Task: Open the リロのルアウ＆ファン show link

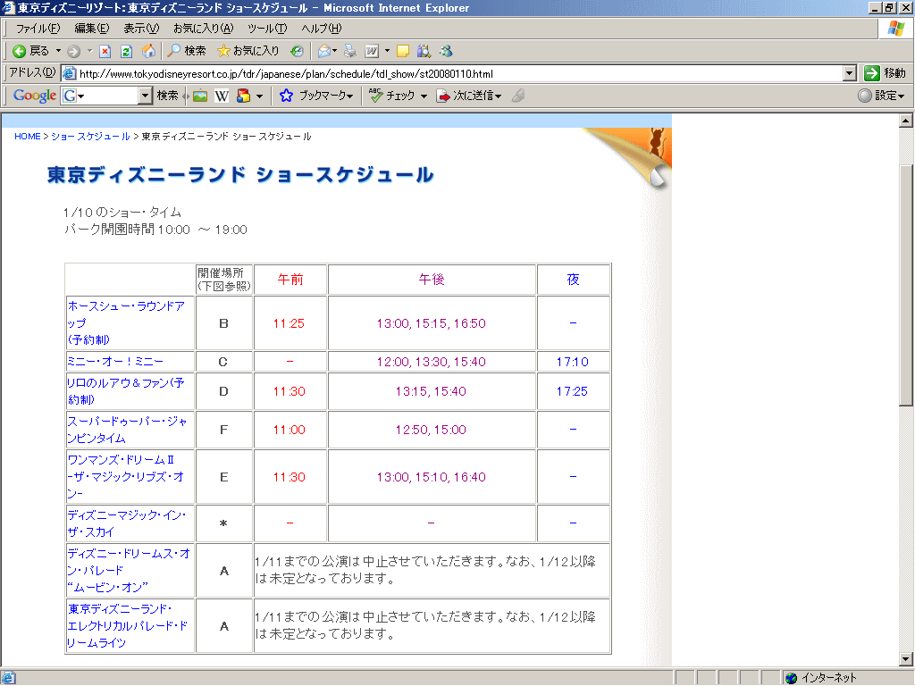Action: (126, 391)
